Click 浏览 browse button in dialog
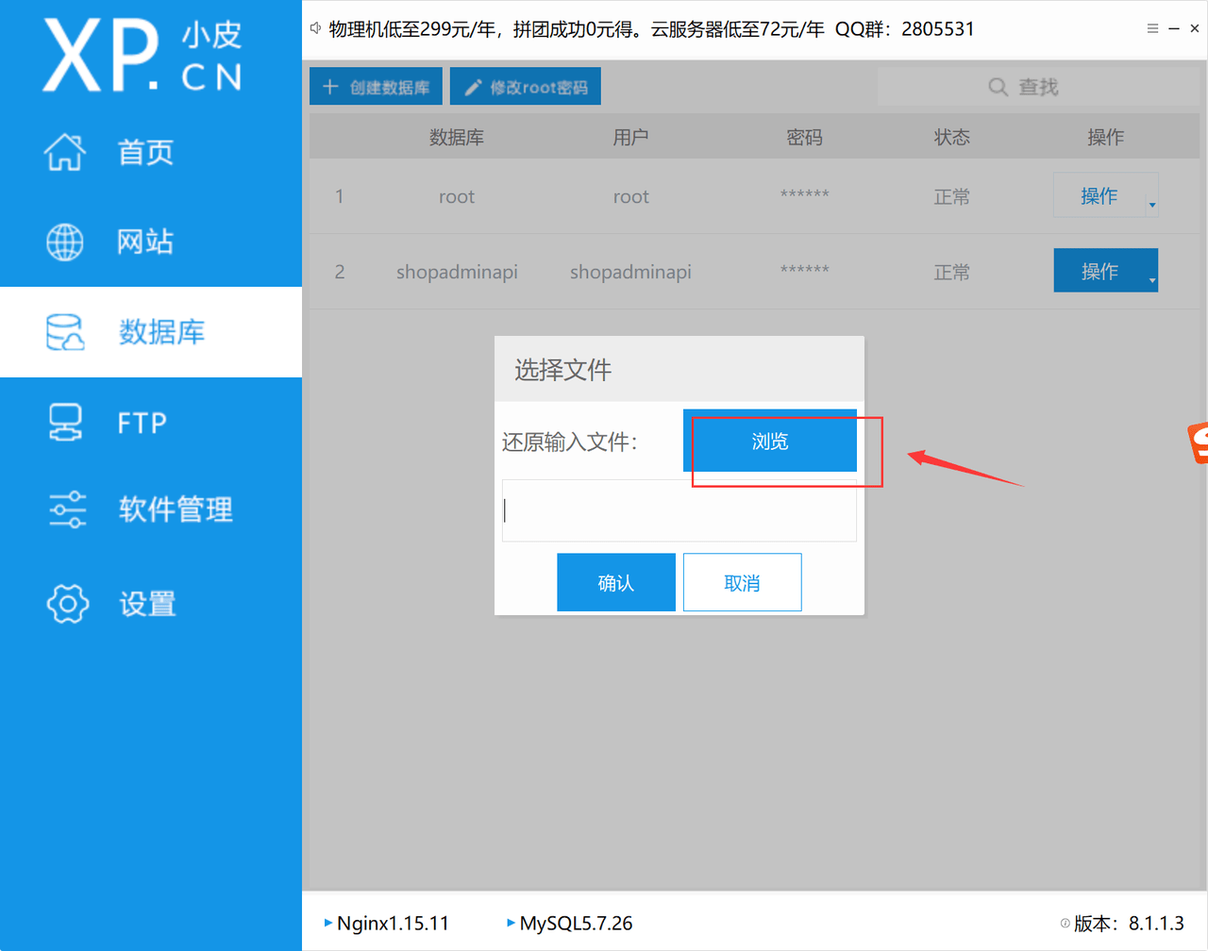Image resolution: width=1208 pixels, height=951 pixels. 770,441
